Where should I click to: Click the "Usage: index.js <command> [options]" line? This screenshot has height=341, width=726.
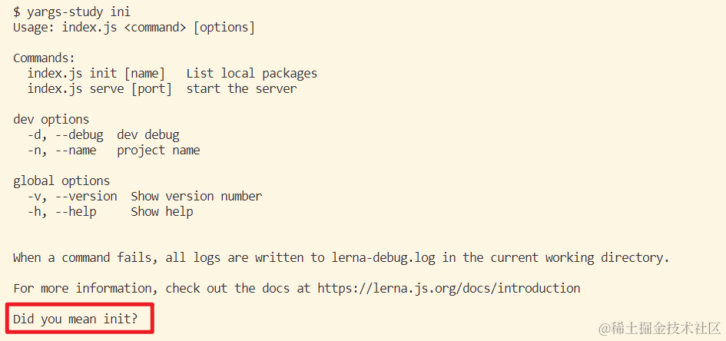[x=134, y=27]
